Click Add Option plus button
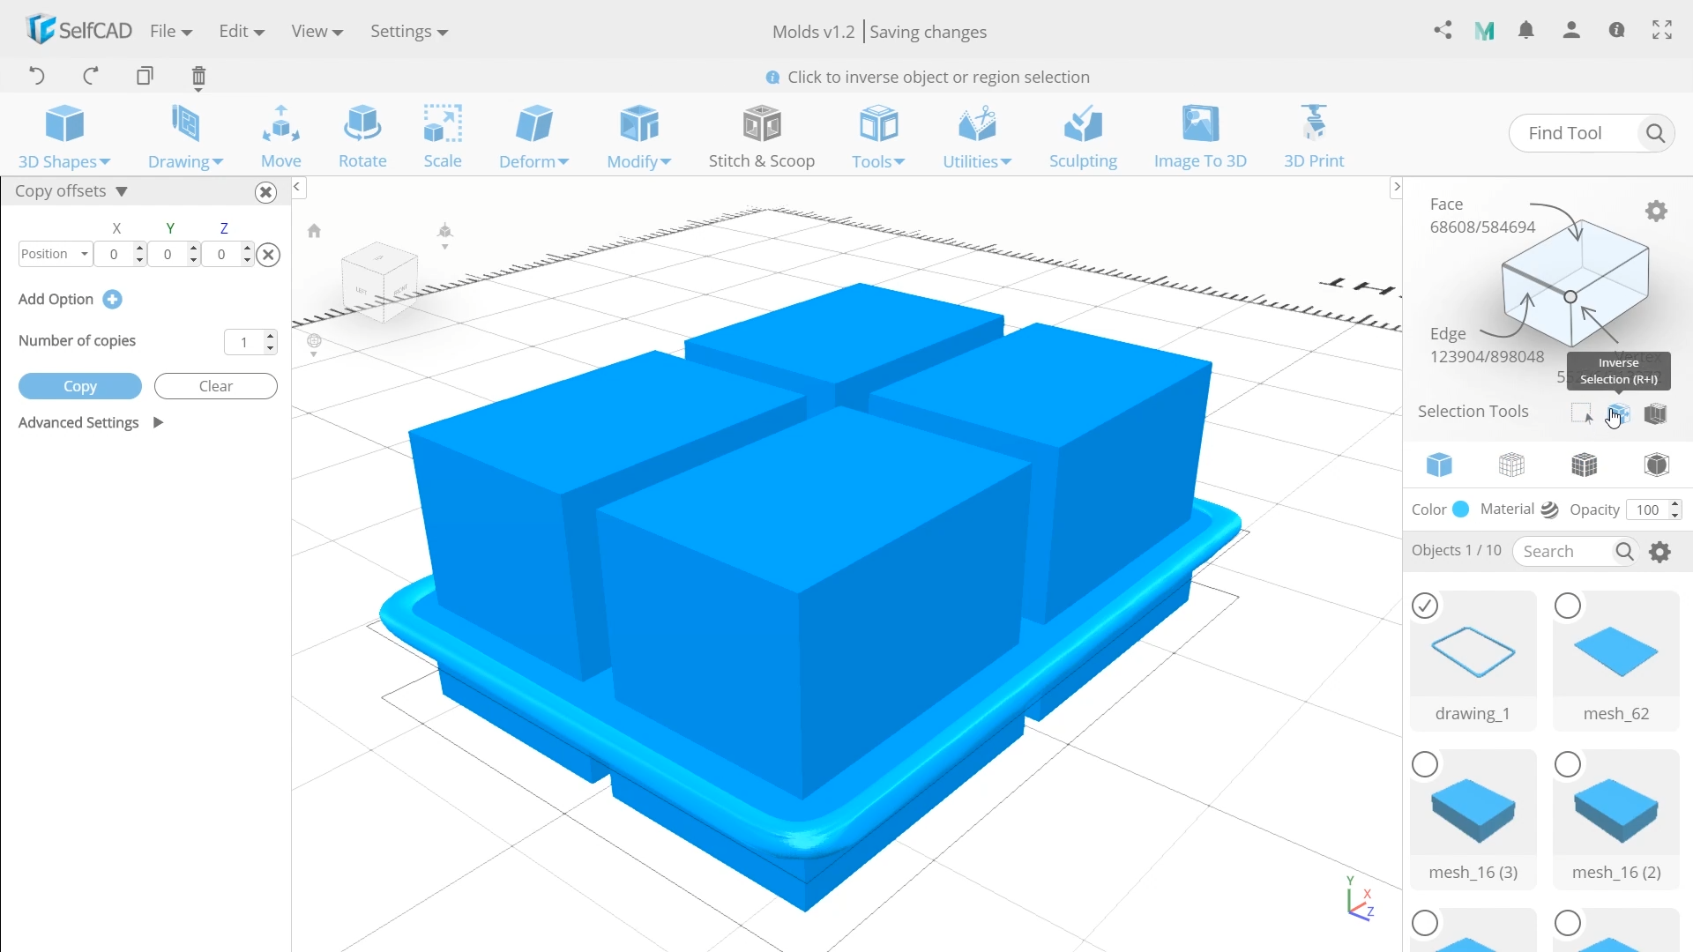Viewport: 1693px width, 952px height. (x=112, y=300)
